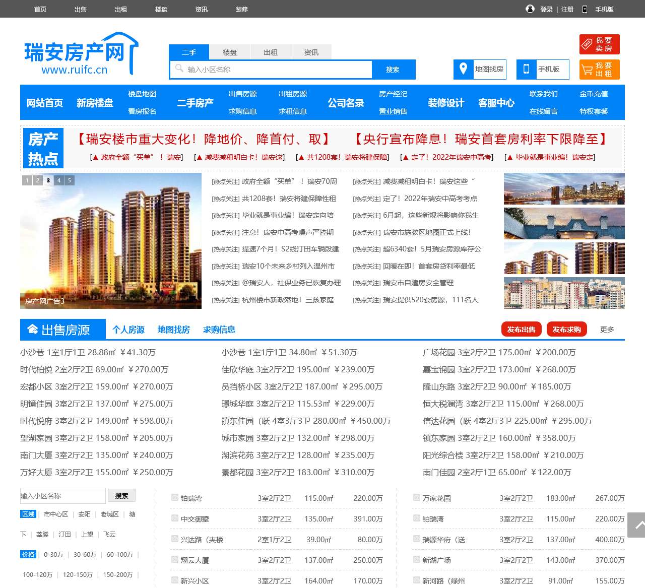This screenshot has width=645, height=588.
Task: Click the image icon beside 中交御墅
Action: (x=174, y=518)
